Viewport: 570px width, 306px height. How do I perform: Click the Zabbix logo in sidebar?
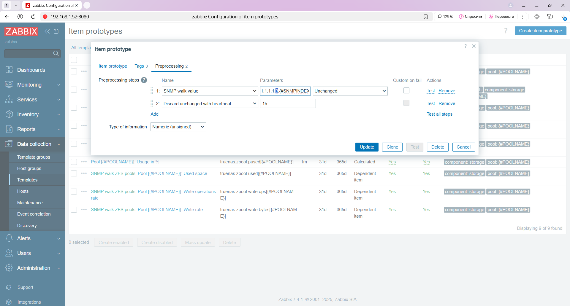pyautogui.click(x=21, y=31)
